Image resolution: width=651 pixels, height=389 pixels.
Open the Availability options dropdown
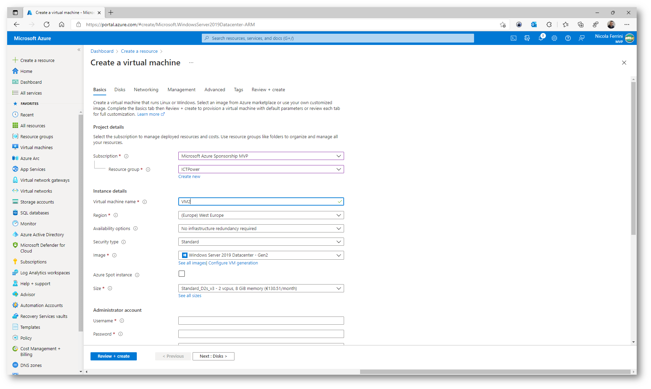(x=261, y=228)
